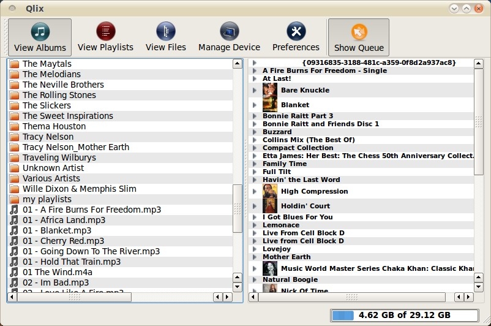Expand the Holdin' Court album
Screen dimensions: 491x326
pos(255,206)
